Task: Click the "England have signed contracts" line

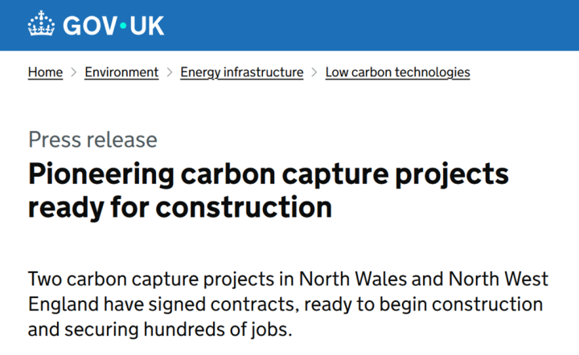Action: click(x=285, y=305)
